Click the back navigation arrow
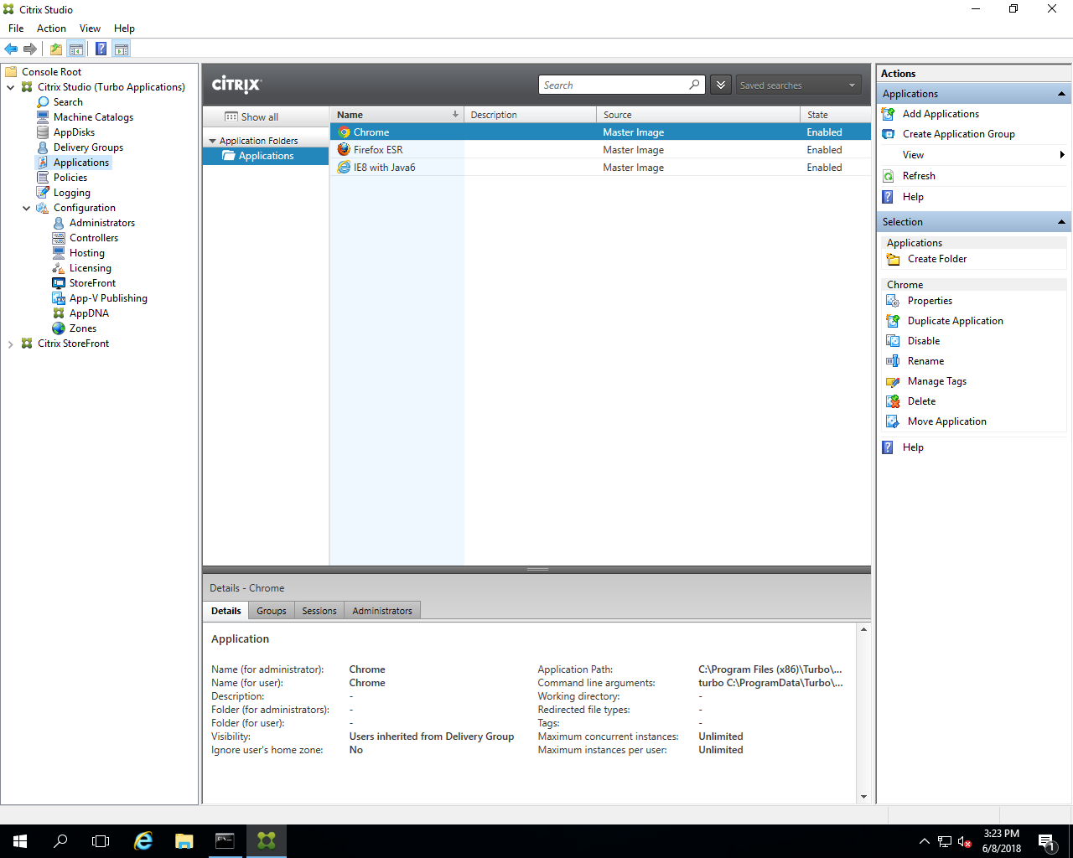The width and height of the screenshot is (1073, 858). tap(11, 49)
